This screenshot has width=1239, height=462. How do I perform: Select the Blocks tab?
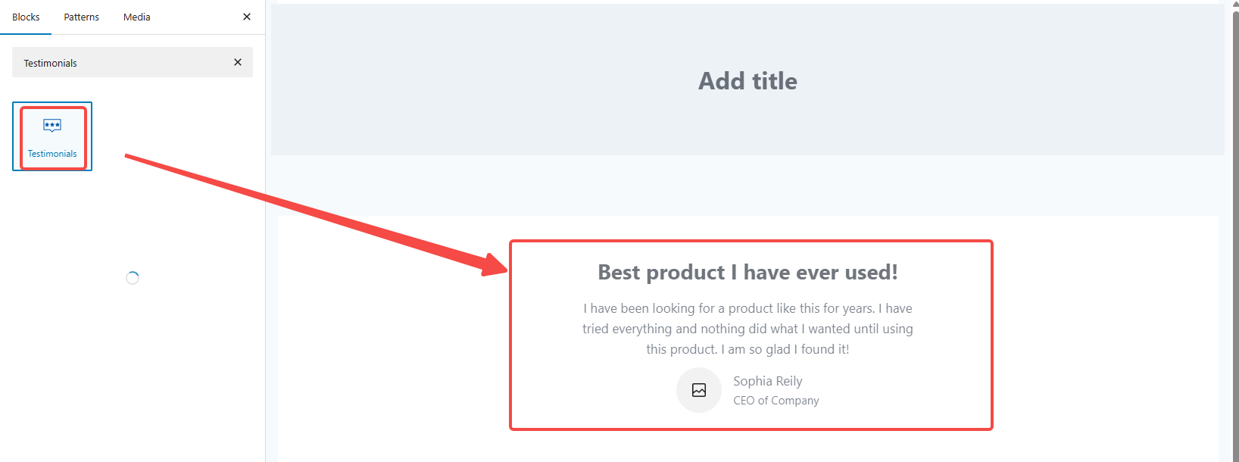coord(26,17)
